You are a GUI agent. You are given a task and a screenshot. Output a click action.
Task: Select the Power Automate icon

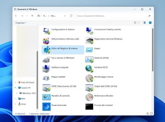point(47,107)
